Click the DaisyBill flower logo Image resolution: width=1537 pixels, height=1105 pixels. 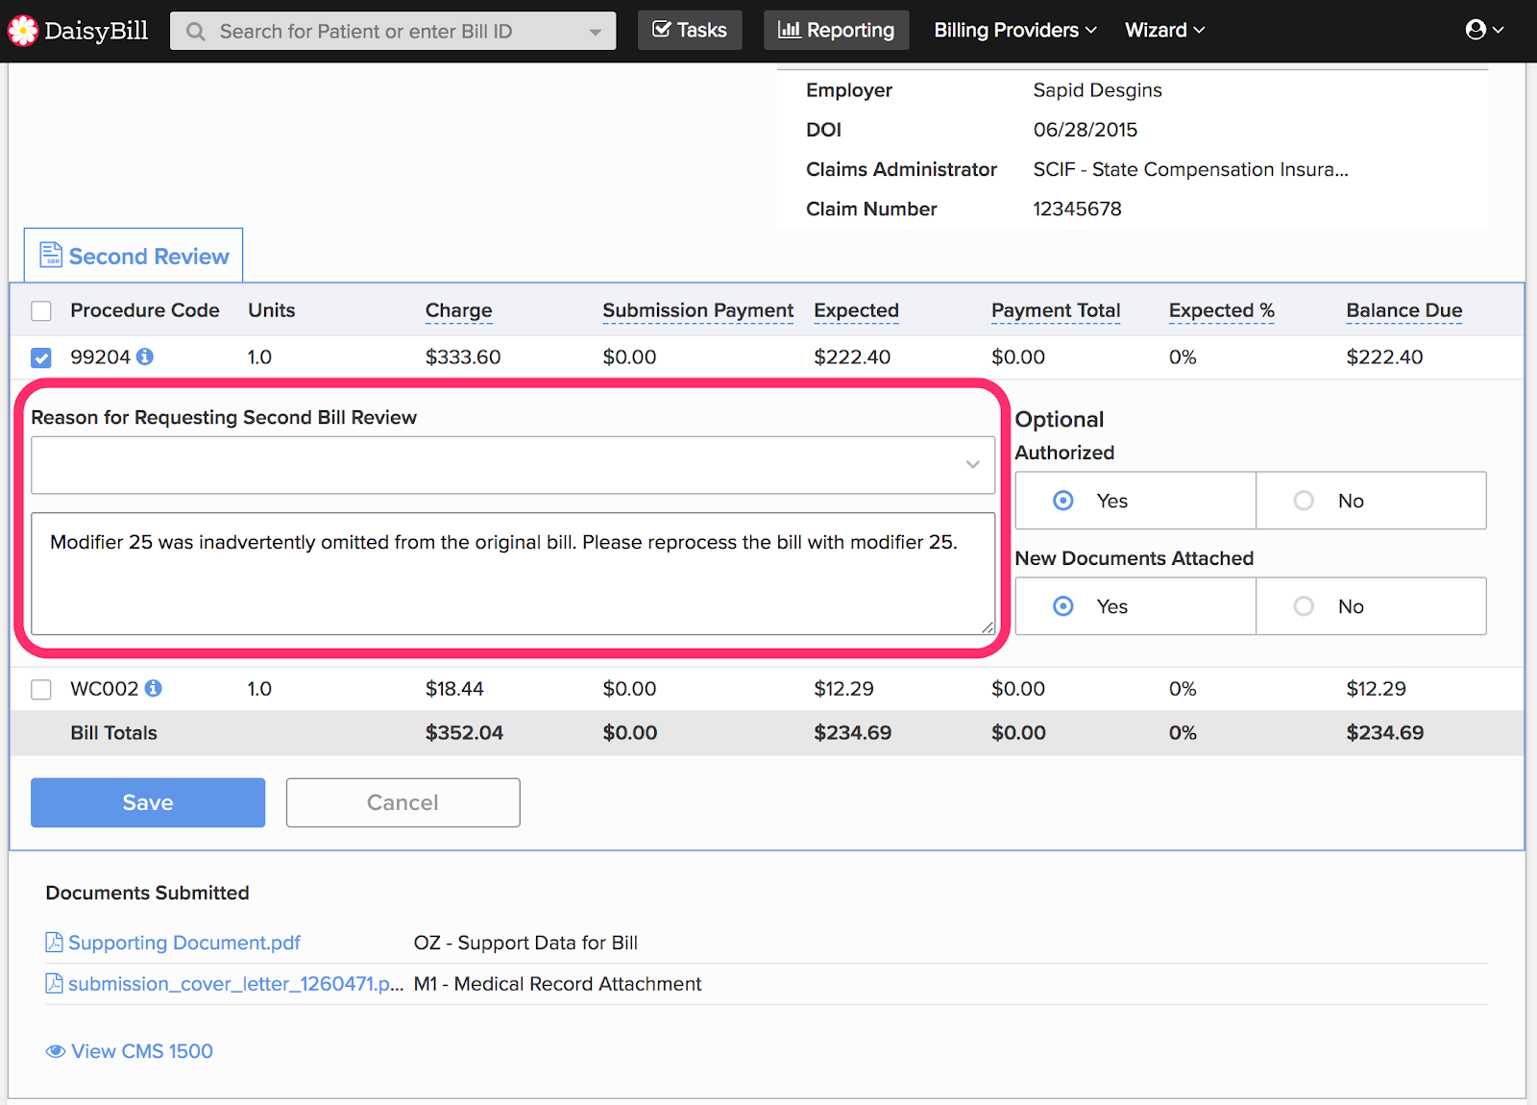23,31
